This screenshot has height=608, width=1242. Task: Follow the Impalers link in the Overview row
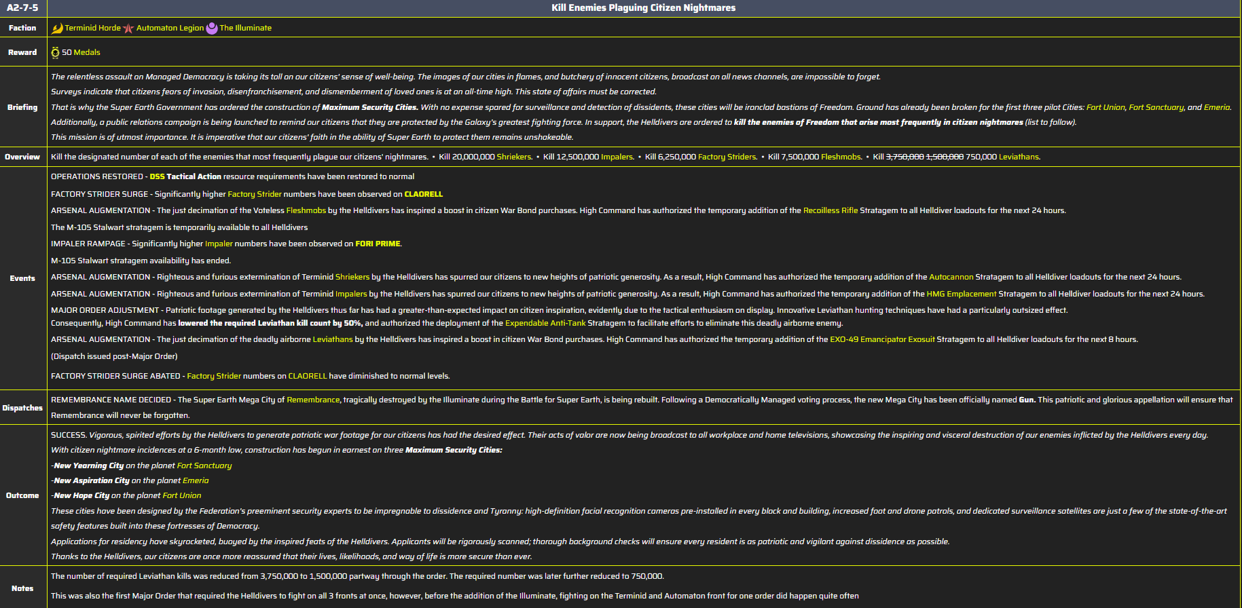(x=617, y=157)
